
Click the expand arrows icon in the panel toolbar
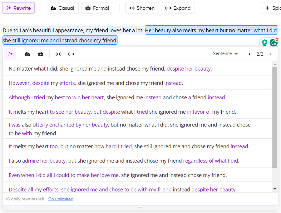(71, 54)
